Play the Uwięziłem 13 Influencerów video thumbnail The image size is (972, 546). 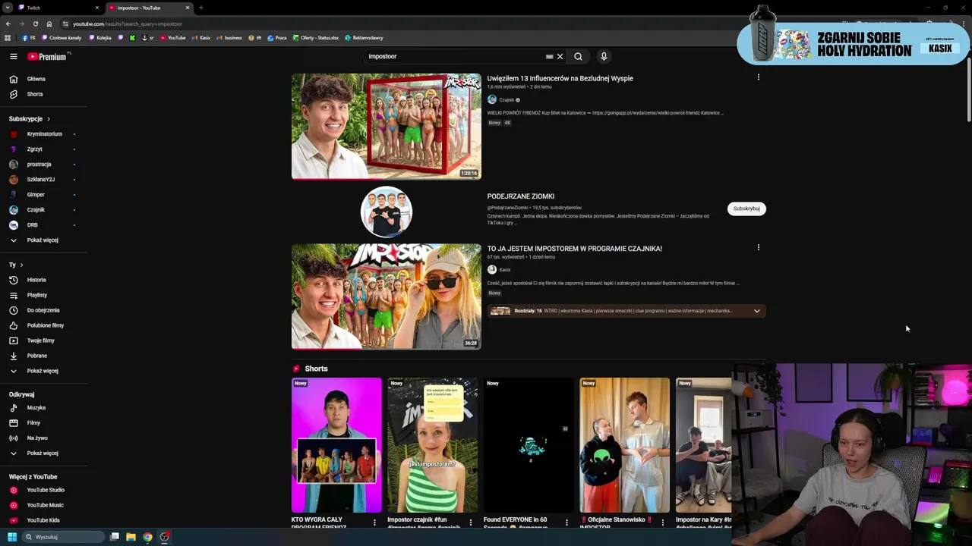tap(386, 127)
